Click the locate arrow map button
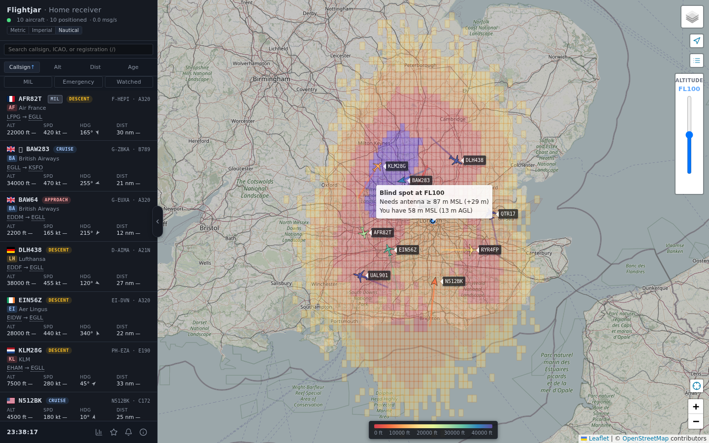 [696, 41]
